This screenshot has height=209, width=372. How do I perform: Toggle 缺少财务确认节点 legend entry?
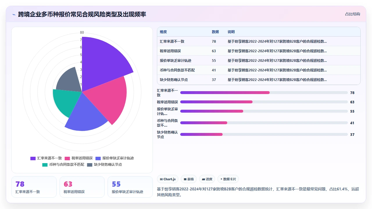[x=104, y=165]
